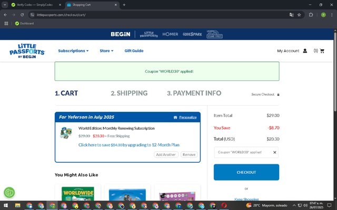Click the You Save -$8.70 amount
Viewport: 337px width, 210px height.
pyautogui.click(x=273, y=128)
